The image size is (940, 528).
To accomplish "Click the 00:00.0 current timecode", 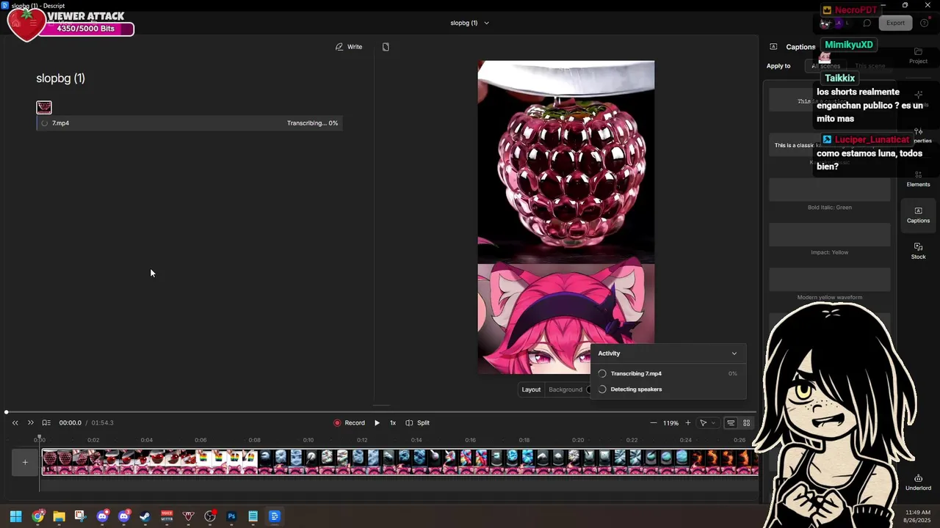I will [70, 423].
